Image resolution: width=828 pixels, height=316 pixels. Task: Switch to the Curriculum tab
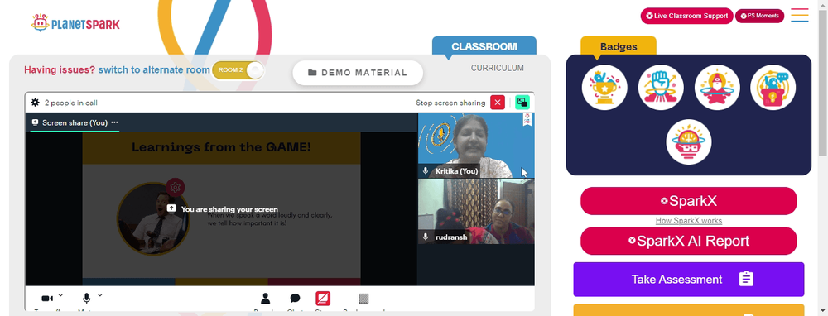(x=498, y=68)
